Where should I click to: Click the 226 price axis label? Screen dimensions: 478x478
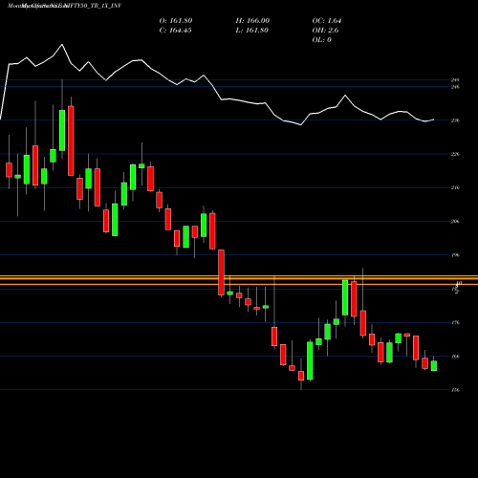click(455, 154)
